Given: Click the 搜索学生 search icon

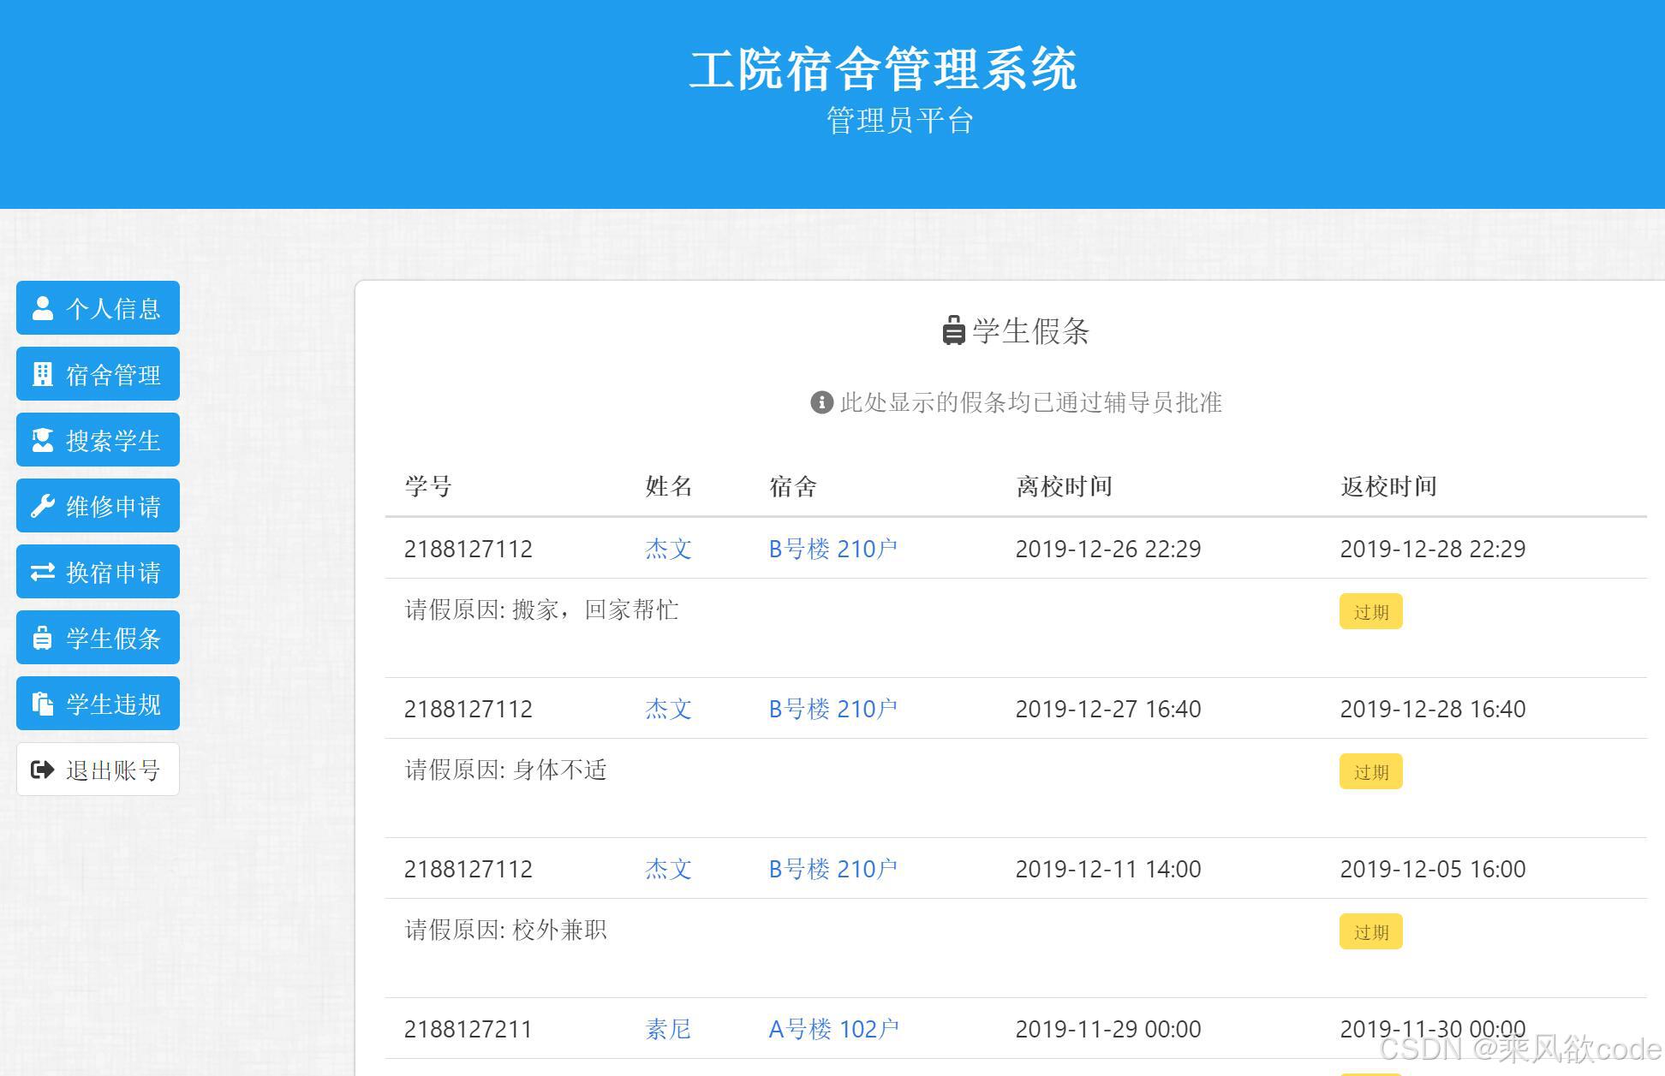Looking at the screenshot, I should click(42, 440).
